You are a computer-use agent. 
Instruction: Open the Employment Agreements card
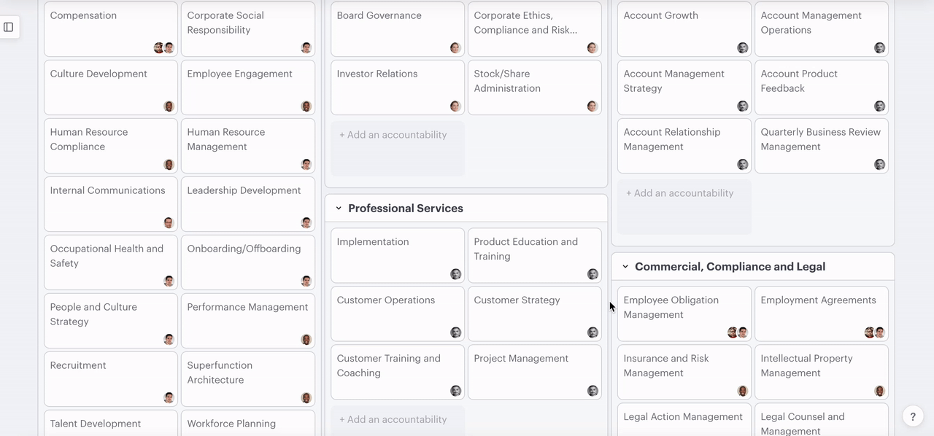click(x=814, y=310)
